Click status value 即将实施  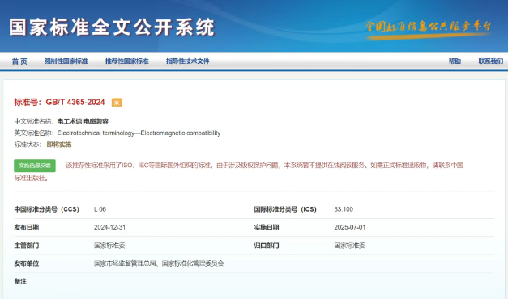click(59, 145)
